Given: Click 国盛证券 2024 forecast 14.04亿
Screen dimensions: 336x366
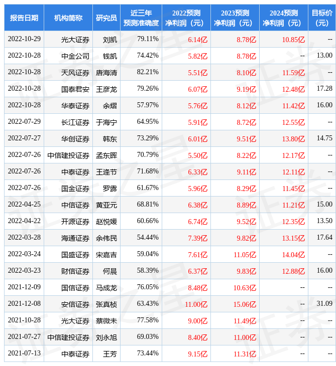Looking at the screenshot, I should point(293,255).
